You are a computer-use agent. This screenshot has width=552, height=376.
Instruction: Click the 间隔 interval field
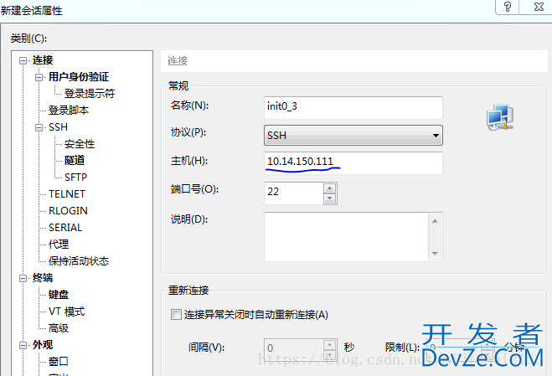tap(293, 349)
